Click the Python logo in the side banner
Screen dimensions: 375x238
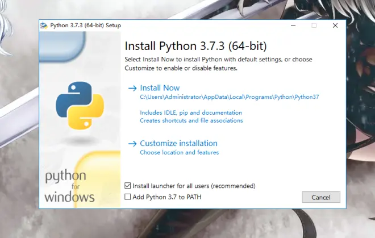tap(80, 106)
